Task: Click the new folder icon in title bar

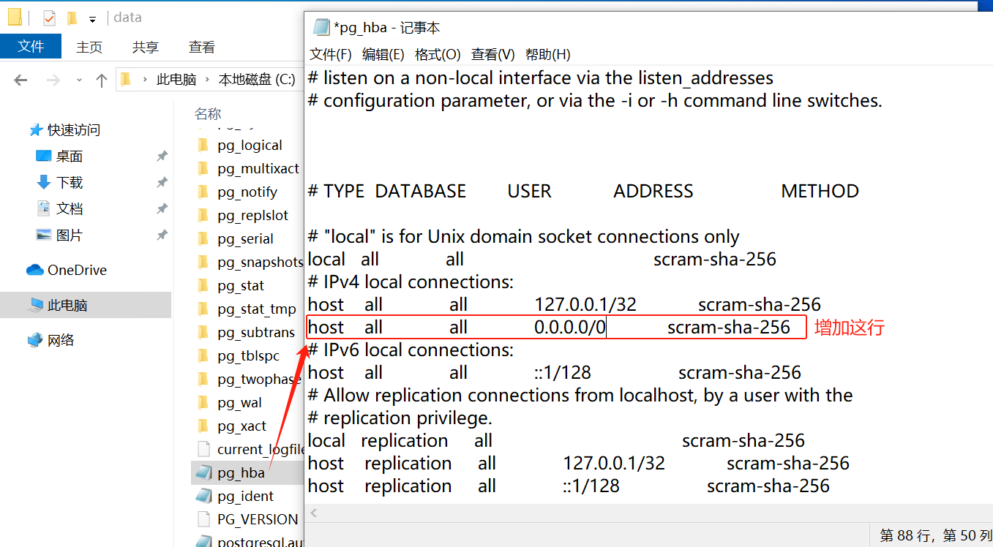Action: 71,18
